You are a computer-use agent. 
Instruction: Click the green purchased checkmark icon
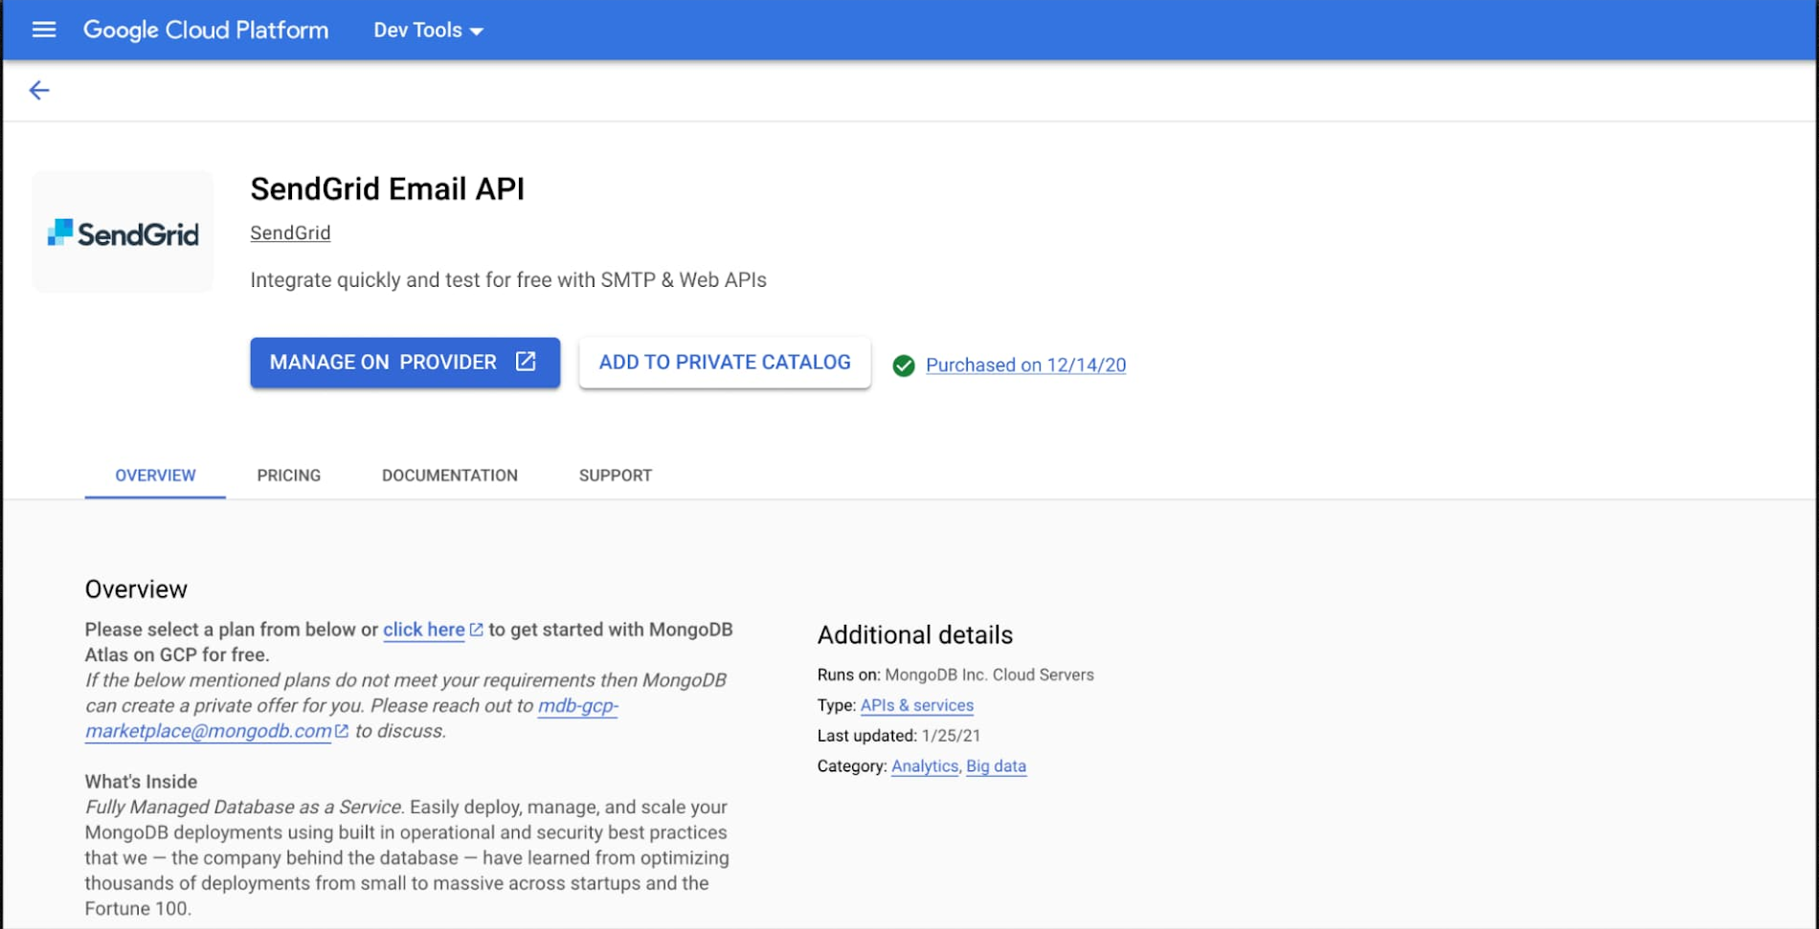pyautogui.click(x=904, y=365)
